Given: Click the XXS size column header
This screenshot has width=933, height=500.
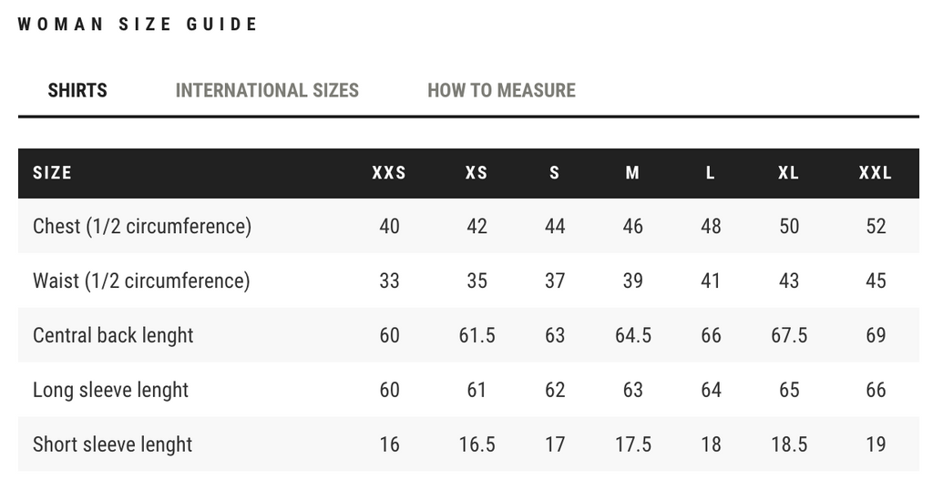Looking at the screenshot, I should [389, 173].
